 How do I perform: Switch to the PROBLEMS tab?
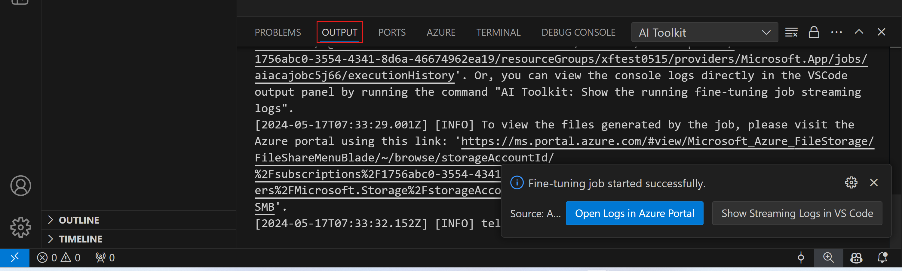point(278,32)
